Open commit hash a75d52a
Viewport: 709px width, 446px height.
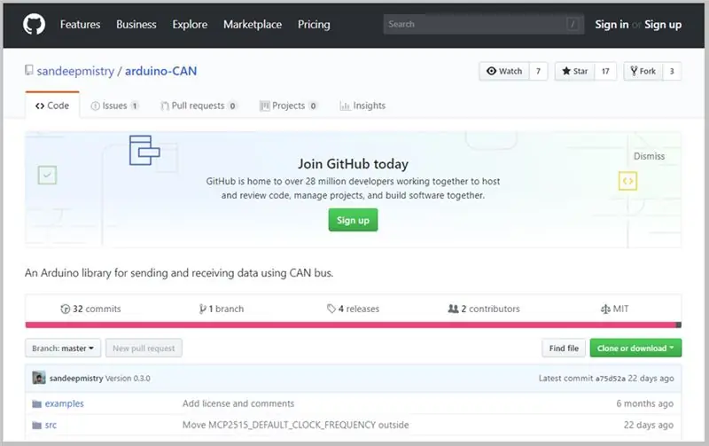(x=611, y=378)
